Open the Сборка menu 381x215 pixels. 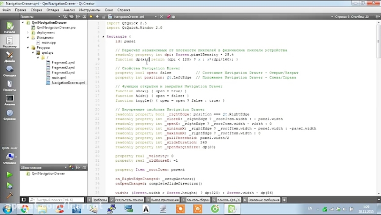(x=36, y=9)
